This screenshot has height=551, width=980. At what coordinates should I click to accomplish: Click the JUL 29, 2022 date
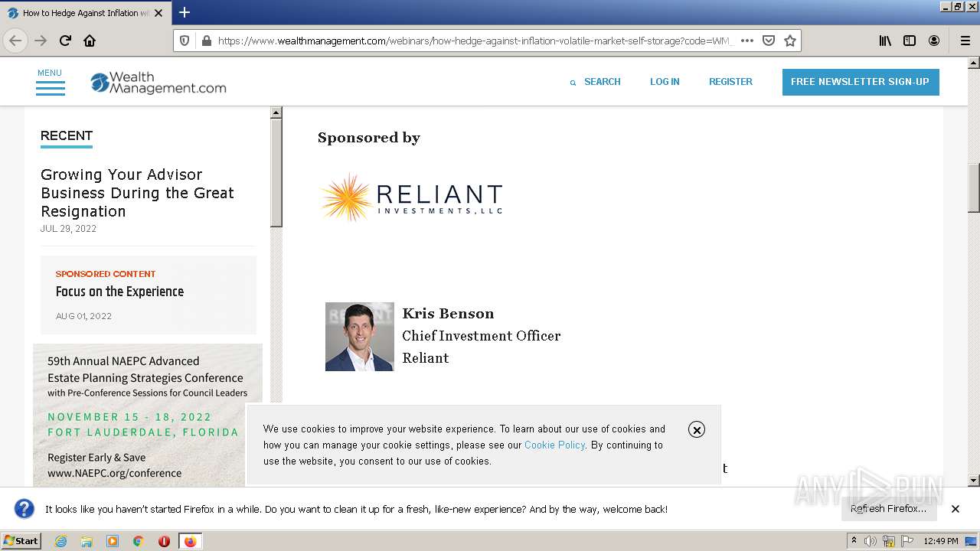pos(68,229)
